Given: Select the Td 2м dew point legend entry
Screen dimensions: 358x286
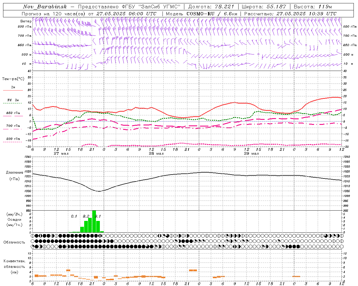Looking at the screenshot, I should click(x=13, y=100).
